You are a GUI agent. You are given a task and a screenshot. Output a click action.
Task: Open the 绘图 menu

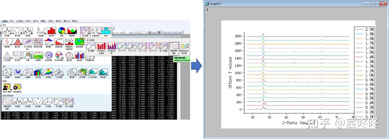(5, 21)
